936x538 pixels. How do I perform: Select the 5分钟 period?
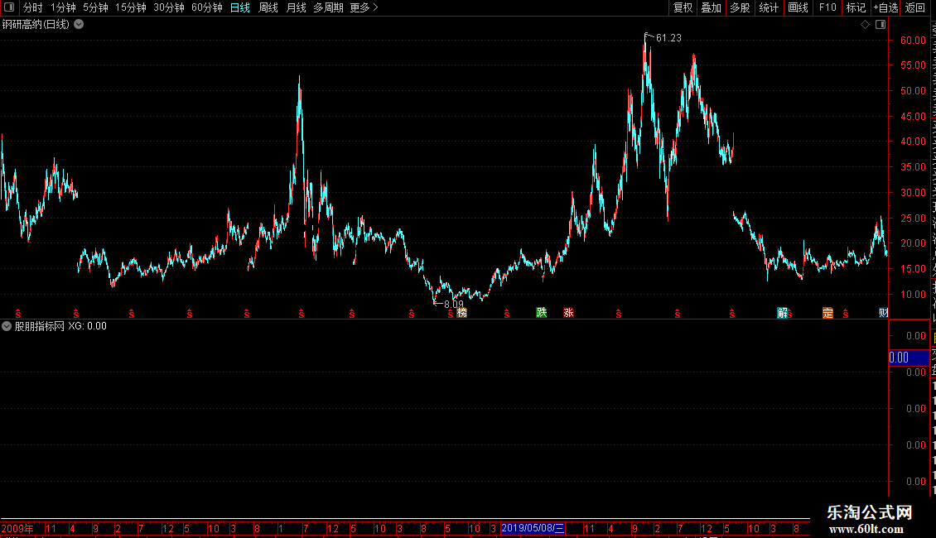pos(95,7)
